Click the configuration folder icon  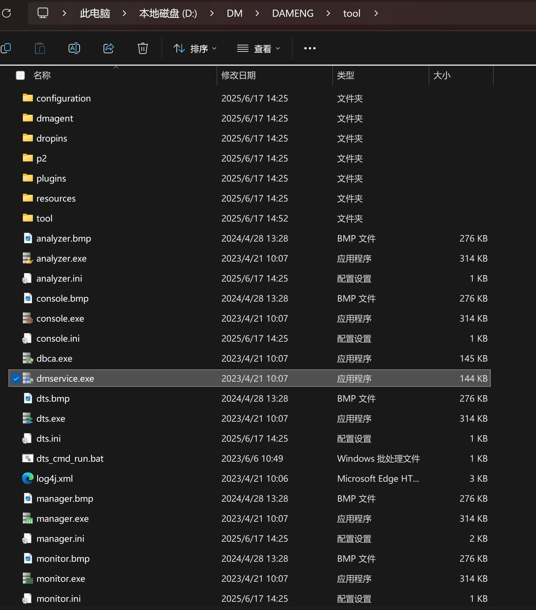tap(28, 98)
